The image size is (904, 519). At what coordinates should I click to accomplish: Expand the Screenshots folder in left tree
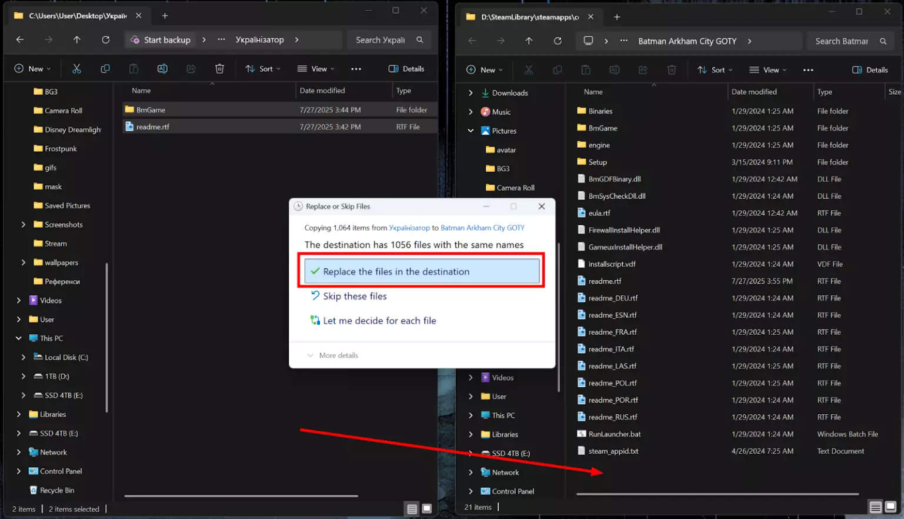(24, 225)
